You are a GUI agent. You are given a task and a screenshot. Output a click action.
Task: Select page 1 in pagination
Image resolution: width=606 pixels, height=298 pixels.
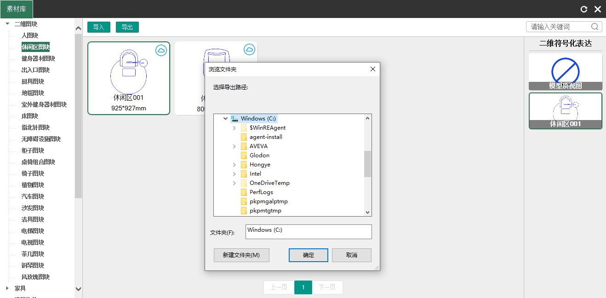303,287
